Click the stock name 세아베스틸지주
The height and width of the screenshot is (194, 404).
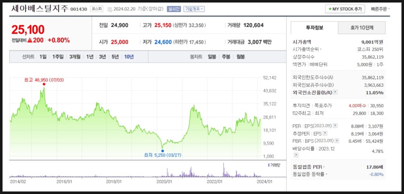click(x=40, y=8)
